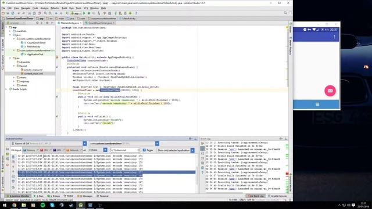Select the MainActivity.java editor tab
Image resolution: width=372 pixels, height=209 pixels.
pyautogui.click(x=70, y=23)
